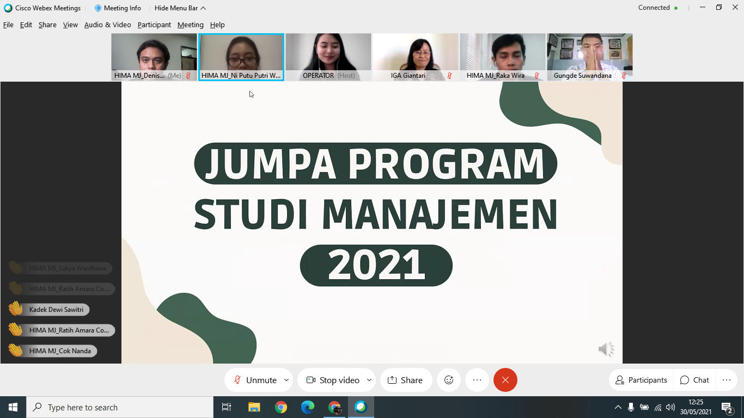Open the View menu
Screen dimensions: 744x418
point(70,24)
